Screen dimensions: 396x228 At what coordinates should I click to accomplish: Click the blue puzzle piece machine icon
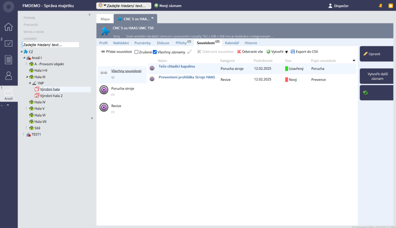[105, 31]
